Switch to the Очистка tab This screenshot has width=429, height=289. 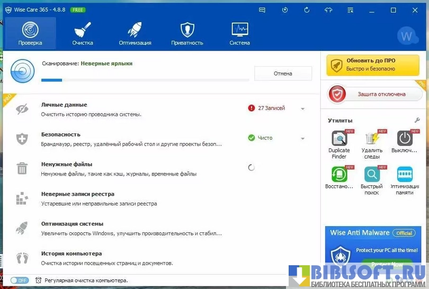point(83,33)
